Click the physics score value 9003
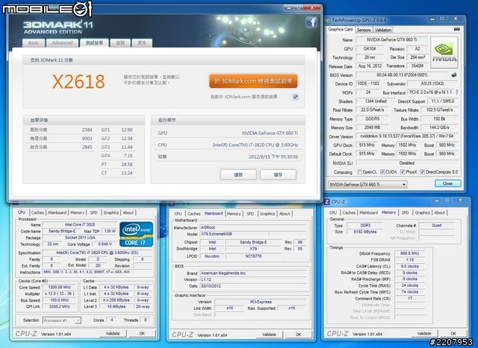478x348 pixels. (87, 139)
